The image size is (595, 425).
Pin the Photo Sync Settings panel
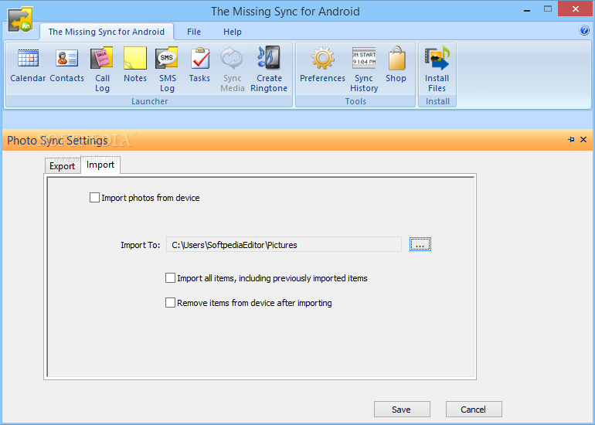(571, 140)
